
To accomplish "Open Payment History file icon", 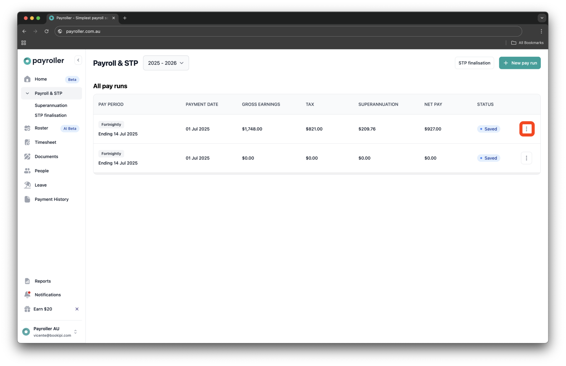I will [27, 199].
